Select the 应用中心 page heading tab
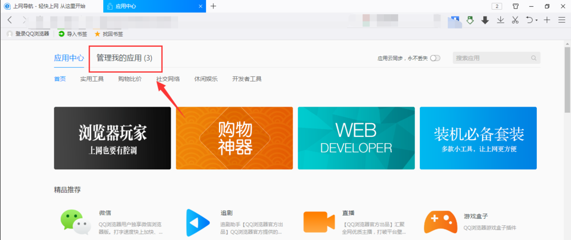 pos(69,58)
